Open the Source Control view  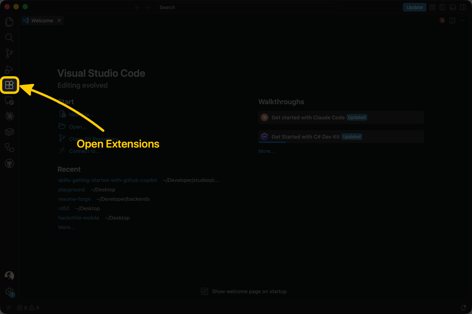click(x=9, y=53)
